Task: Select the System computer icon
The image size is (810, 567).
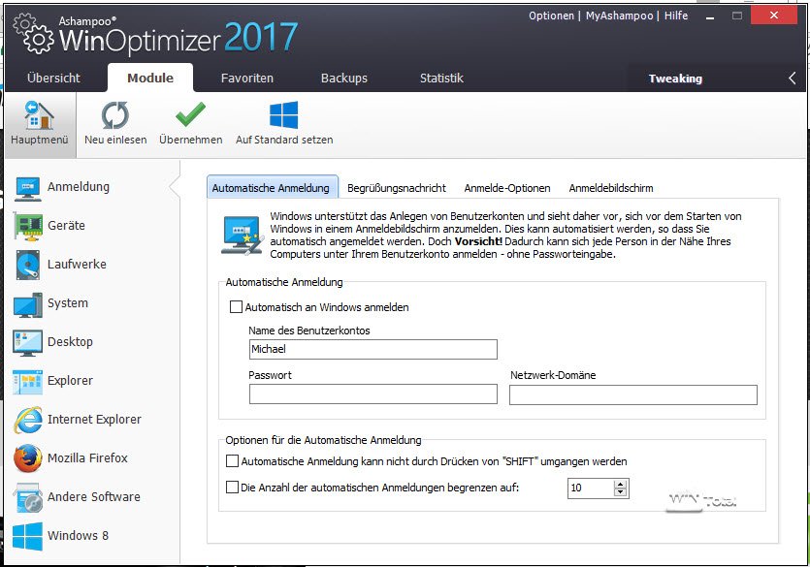Action: pyautogui.click(x=28, y=304)
